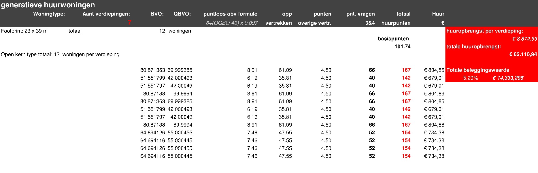Viewport: 538px width, 173px height.
Task: Select the 'pnt. vragen' column header
Action: click(x=360, y=14)
